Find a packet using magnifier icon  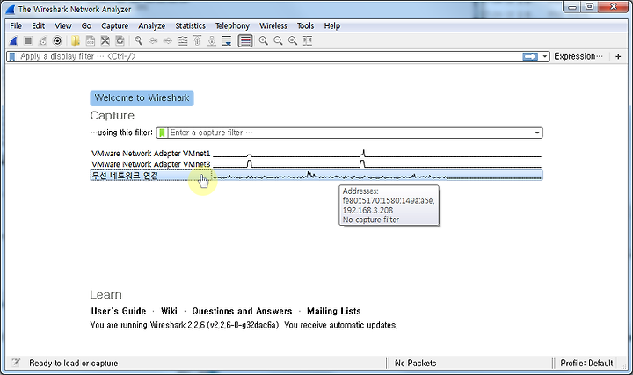click(139, 40)
